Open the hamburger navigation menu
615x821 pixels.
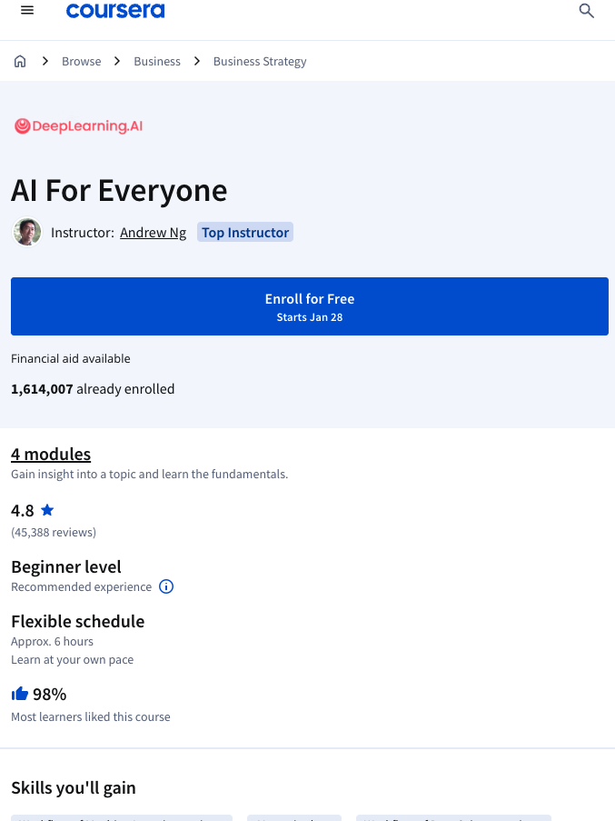coord(27,10)
